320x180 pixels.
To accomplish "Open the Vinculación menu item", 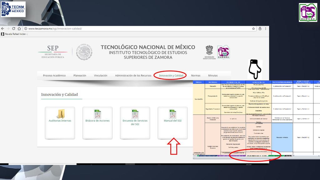I will (x=101, y=76).
